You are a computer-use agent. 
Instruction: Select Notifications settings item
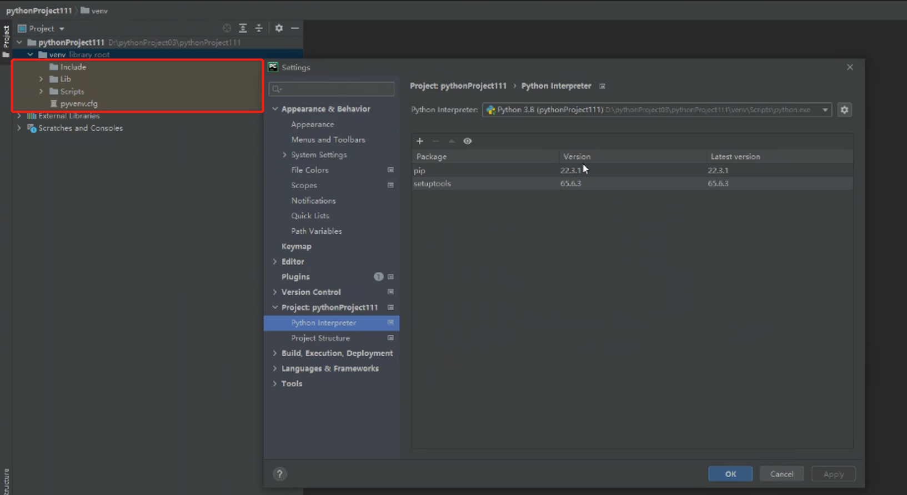[x=314, y=201]
